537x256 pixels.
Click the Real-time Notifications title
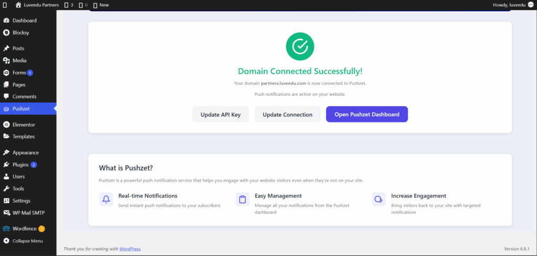(x=148, y=196)
